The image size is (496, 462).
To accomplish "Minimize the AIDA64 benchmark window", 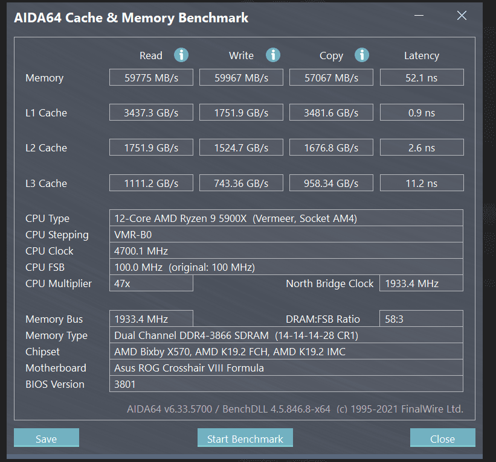I will point(419,15).
